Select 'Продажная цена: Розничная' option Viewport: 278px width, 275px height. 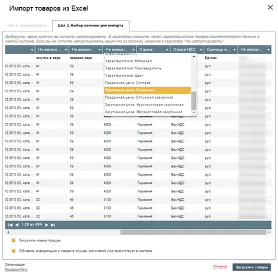147,90
